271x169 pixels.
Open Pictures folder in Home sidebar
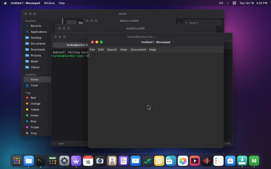tap(36, 56)
